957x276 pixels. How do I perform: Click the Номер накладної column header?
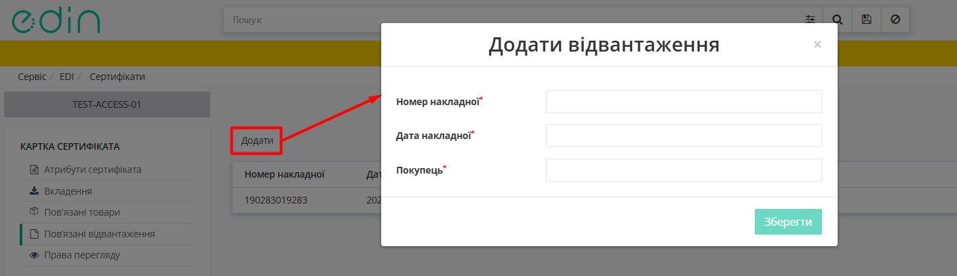tap(285, 175)
